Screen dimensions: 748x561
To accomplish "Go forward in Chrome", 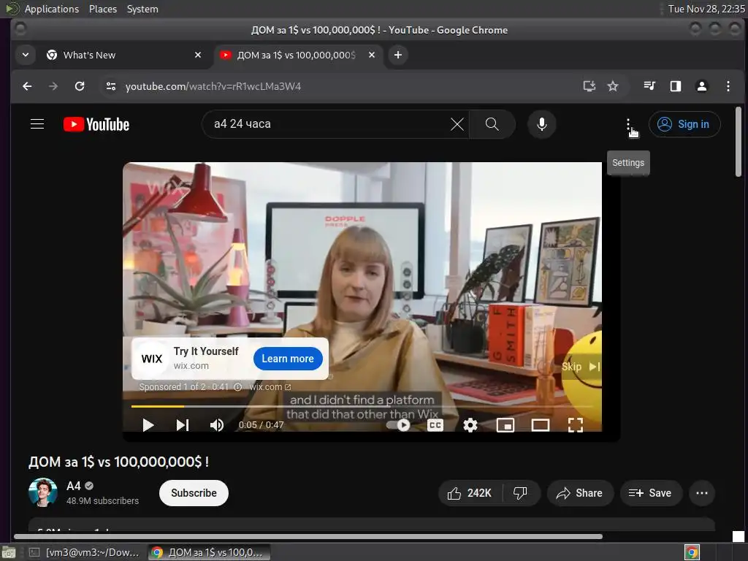I will pyautogui.click(x=53, y=86).
